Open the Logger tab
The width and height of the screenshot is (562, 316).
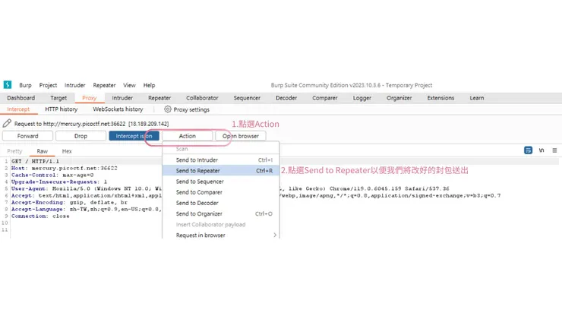[362, 98]
